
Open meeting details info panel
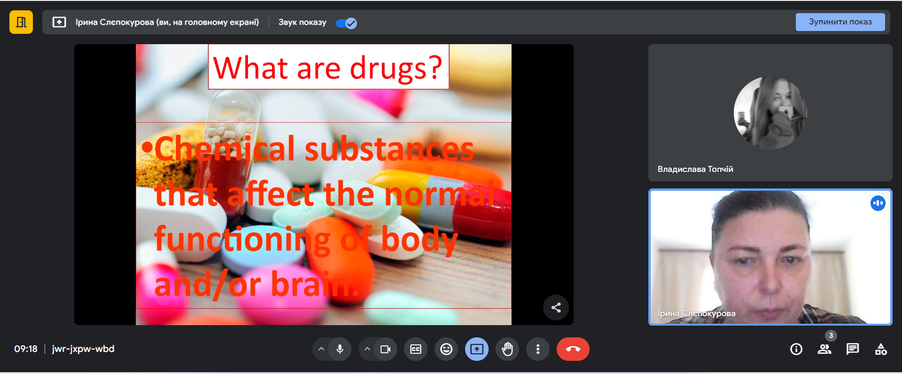click(796, 349)
